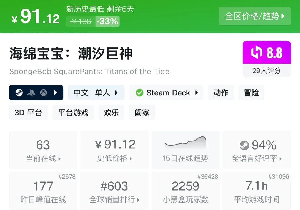Click the Xiaoheihe logo beside 8.8 score

[257, 53]
